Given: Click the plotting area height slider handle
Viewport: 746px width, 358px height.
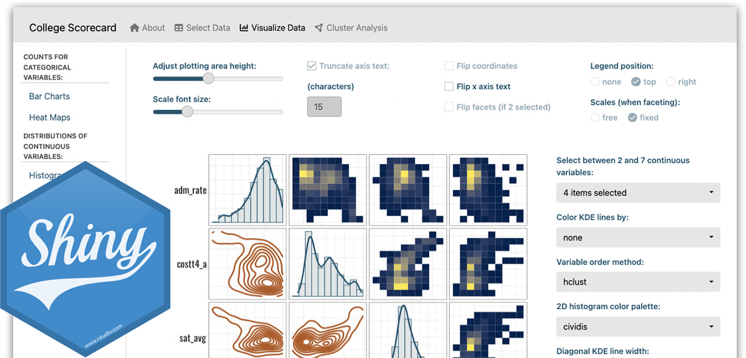Looking at the screenshot, I should tap(209, 79).
